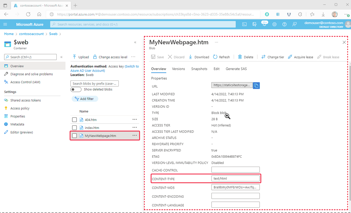Click Change tier for the blob
Screen dimensions: 351x213
tap(273, 57)
